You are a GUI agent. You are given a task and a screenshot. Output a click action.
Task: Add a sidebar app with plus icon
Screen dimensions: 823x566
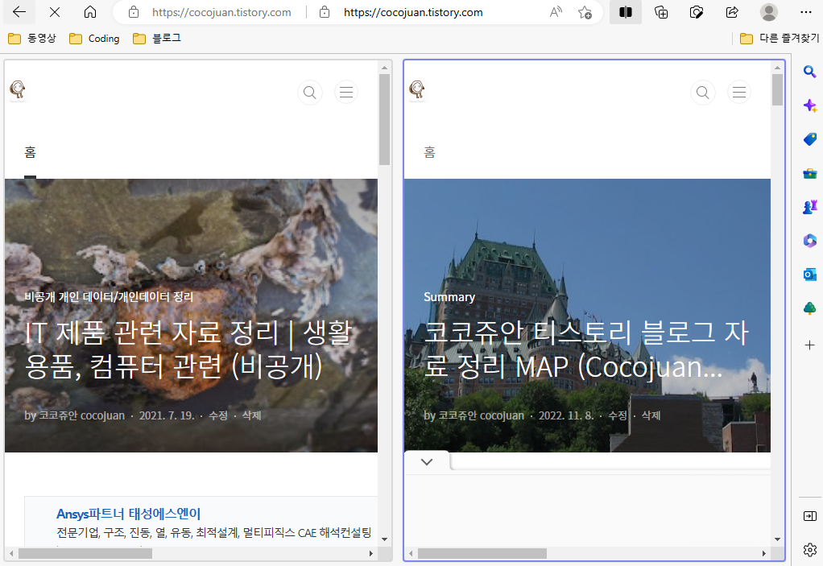point(810,345)
